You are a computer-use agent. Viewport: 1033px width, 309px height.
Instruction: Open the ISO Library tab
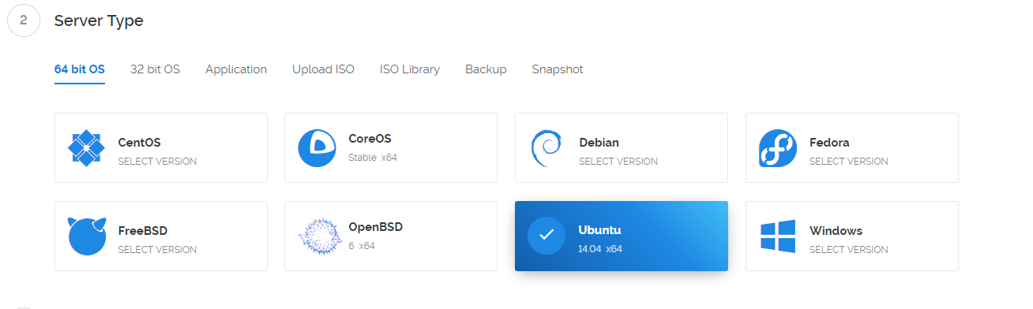coord(410,69)
